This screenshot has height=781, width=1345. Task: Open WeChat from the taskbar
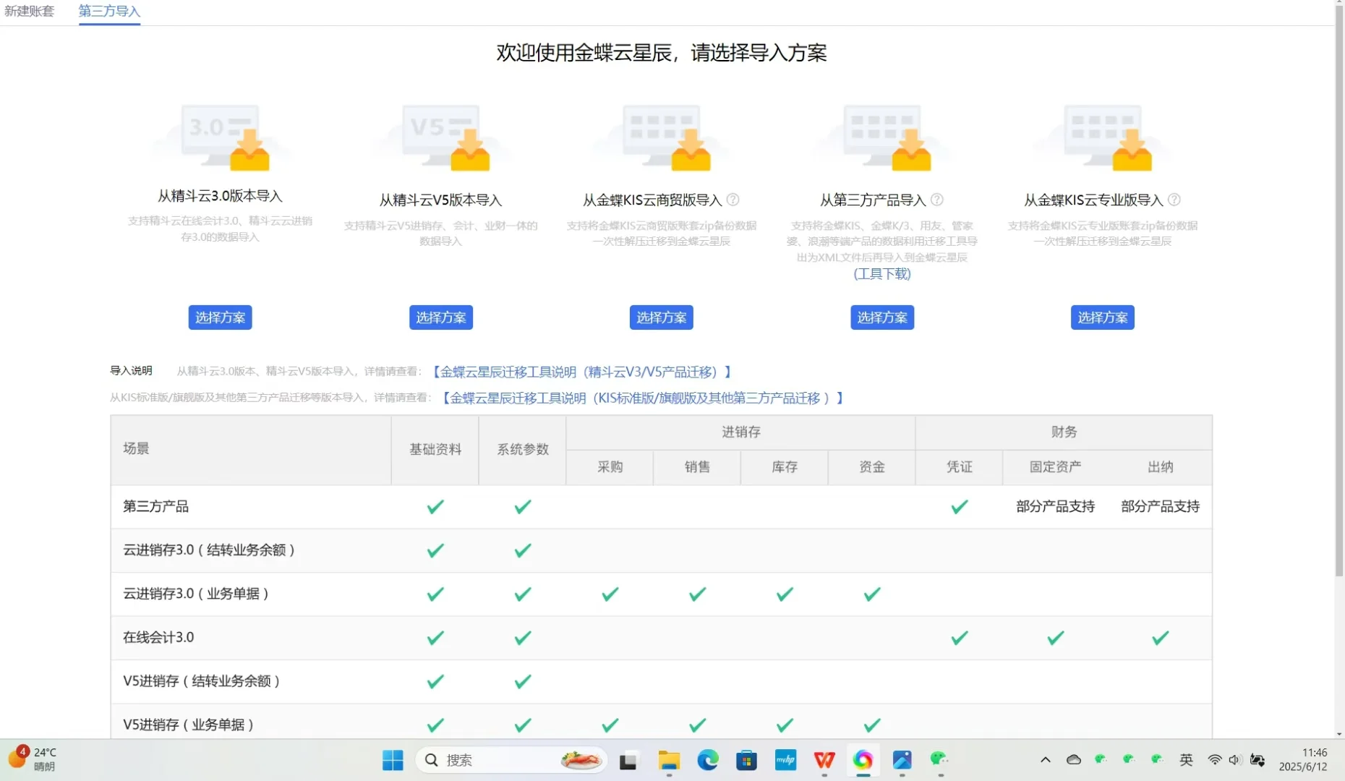coord(939,760)
